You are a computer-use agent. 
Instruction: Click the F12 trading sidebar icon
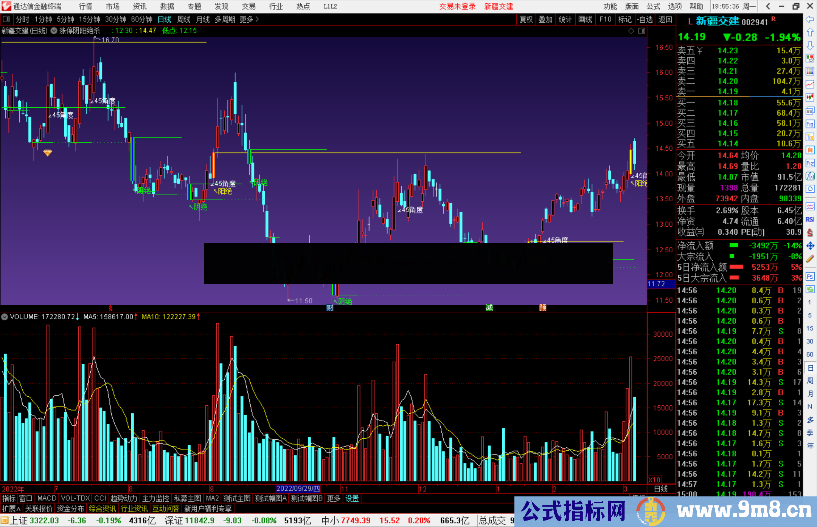810,163
